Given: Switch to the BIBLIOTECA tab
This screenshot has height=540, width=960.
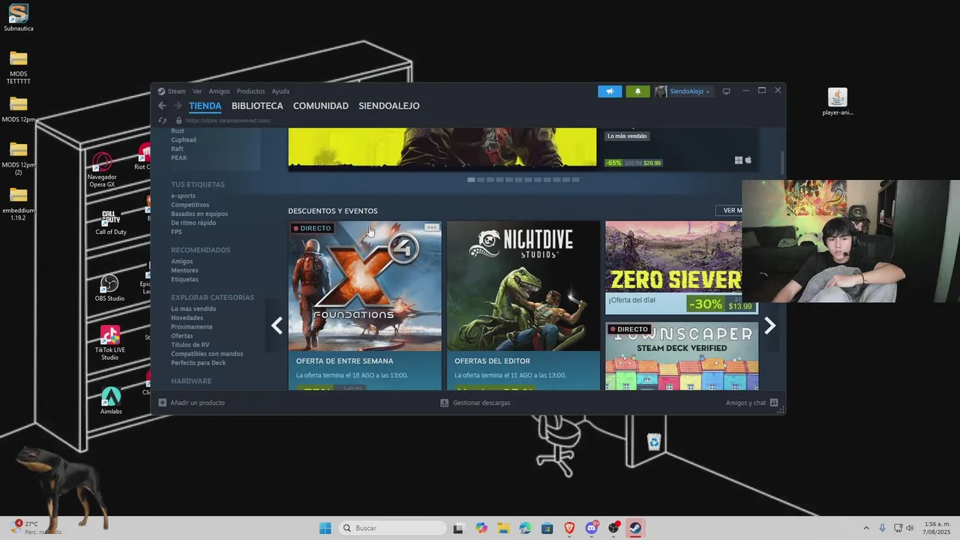Looking at the screenshot, I should 257,106.
